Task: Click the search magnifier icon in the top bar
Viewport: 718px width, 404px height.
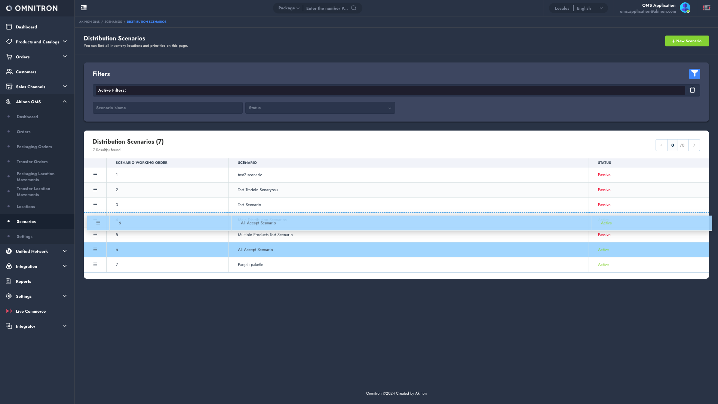Action: [x=354, y=8]
